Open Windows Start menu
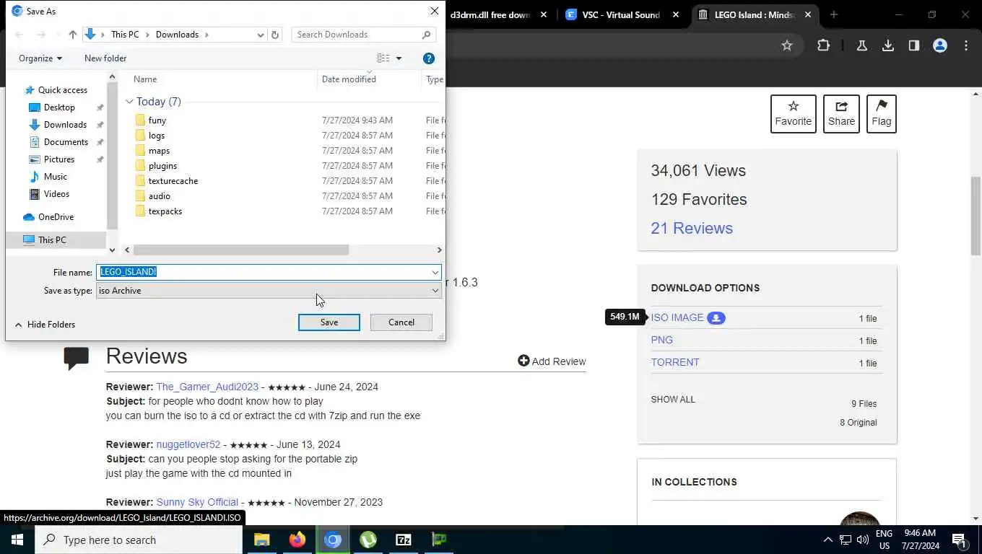This screenshot has height=554, width=982. (17, 540)
